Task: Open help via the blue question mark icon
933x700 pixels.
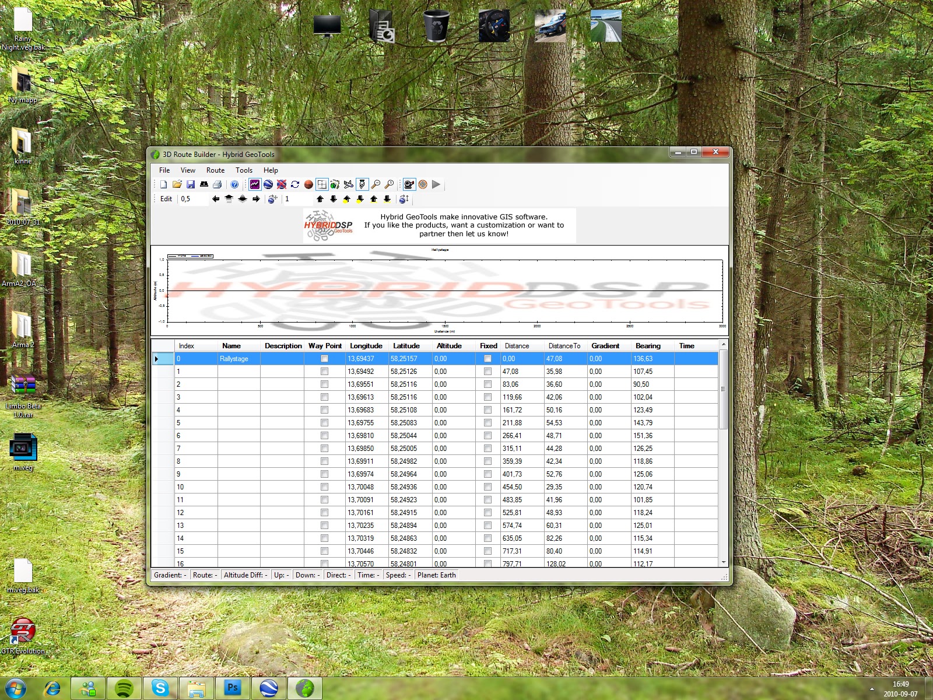Action: pyautogui.click(x=234, y=184)
